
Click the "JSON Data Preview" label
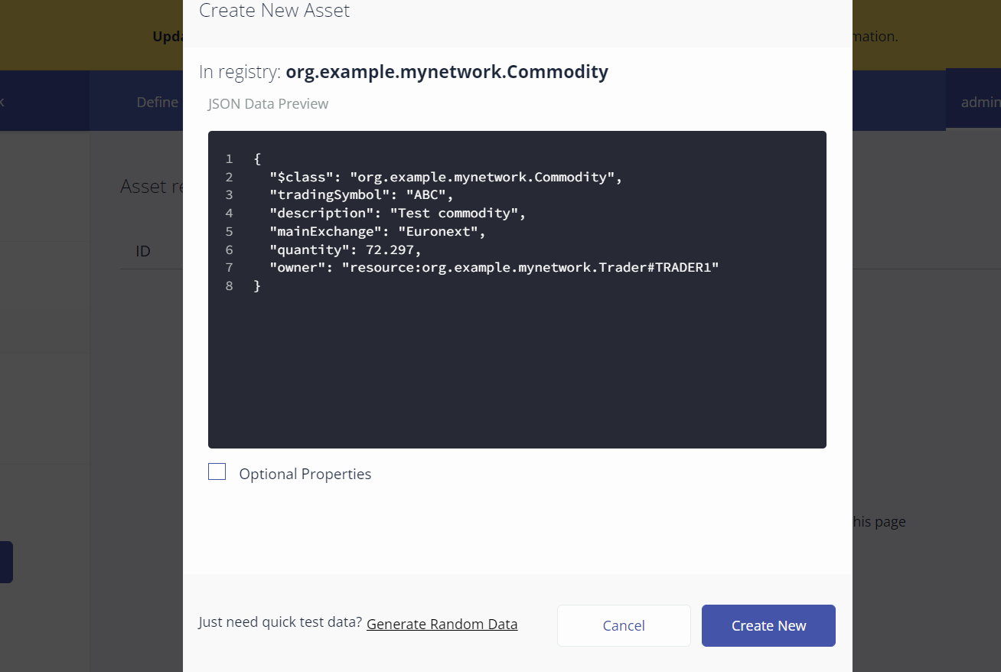pos(268,103)
